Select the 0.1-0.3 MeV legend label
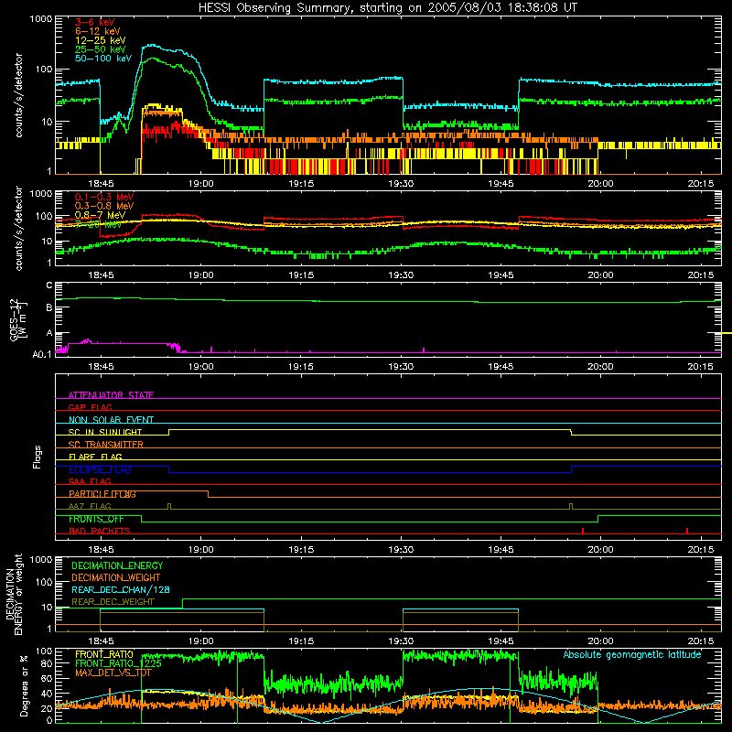732x732 pixels. [104, 197]
